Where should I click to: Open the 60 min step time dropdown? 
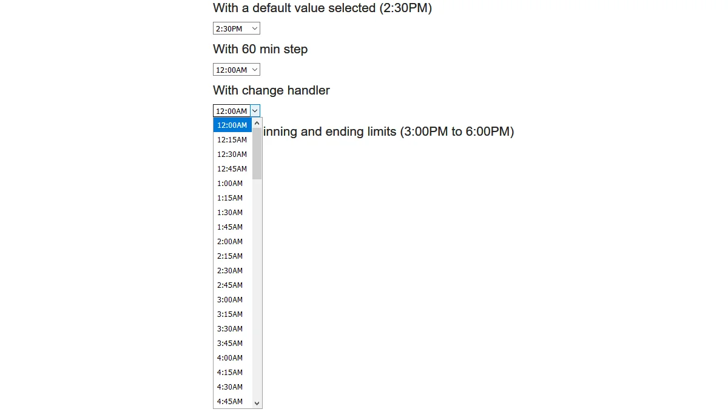point(236,69)
